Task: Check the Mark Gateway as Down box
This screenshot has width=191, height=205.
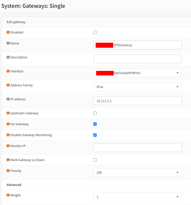Action: [95, 160]
